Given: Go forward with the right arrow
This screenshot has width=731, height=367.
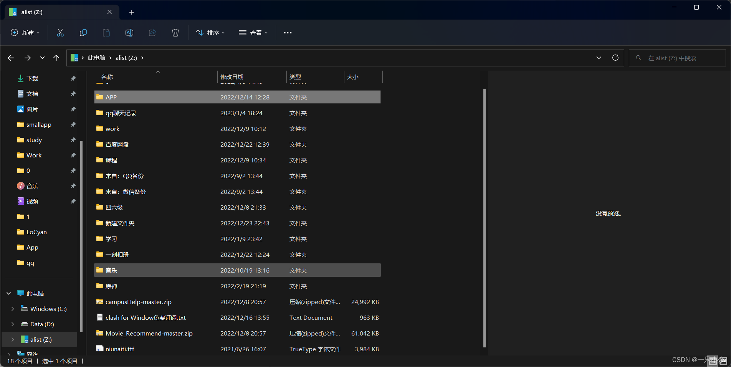Looking at the screenshot, I should pos(28,58).
